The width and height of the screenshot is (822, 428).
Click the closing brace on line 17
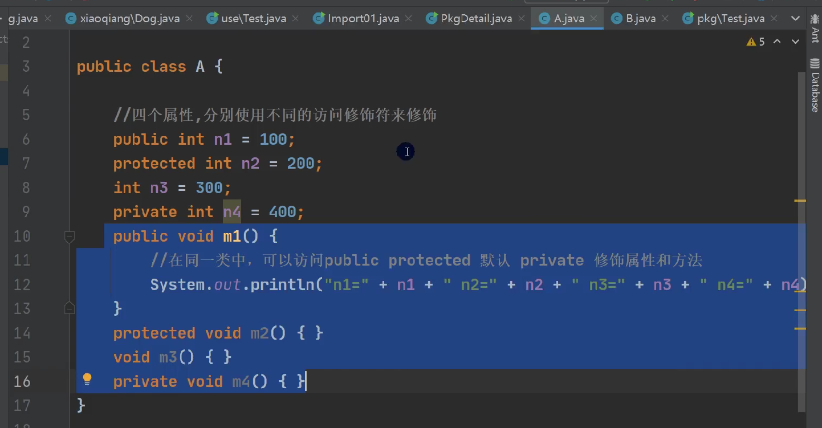point(81,405)
